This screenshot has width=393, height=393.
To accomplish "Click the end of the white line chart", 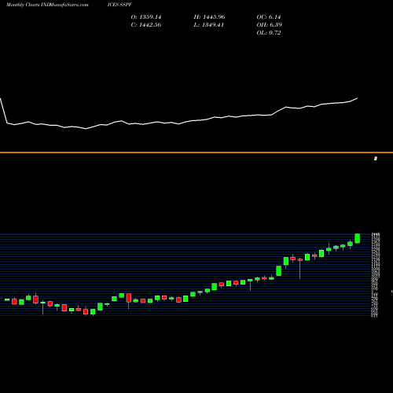I will tap(357, 98).
